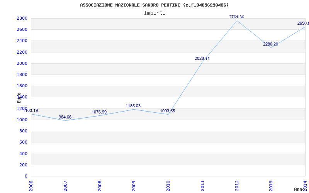Image resolution: width=309 pixels, height=193 pixels.
Task: Click the 2400 y-axis tick label
Action: pos(22,41)
